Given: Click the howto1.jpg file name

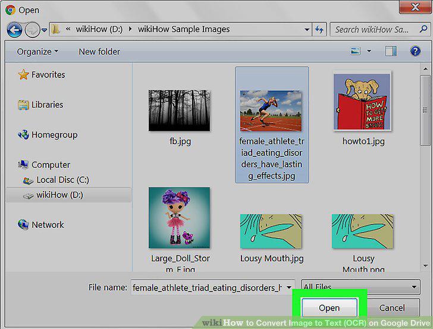Looking at the screenshot, I should (x=363, y=141).
